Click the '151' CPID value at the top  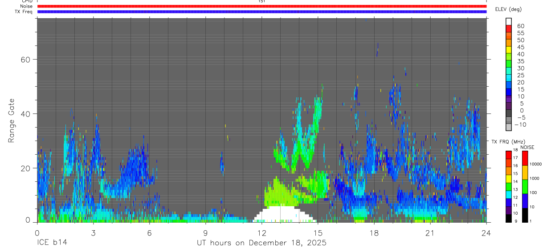[x=262, y=1]
